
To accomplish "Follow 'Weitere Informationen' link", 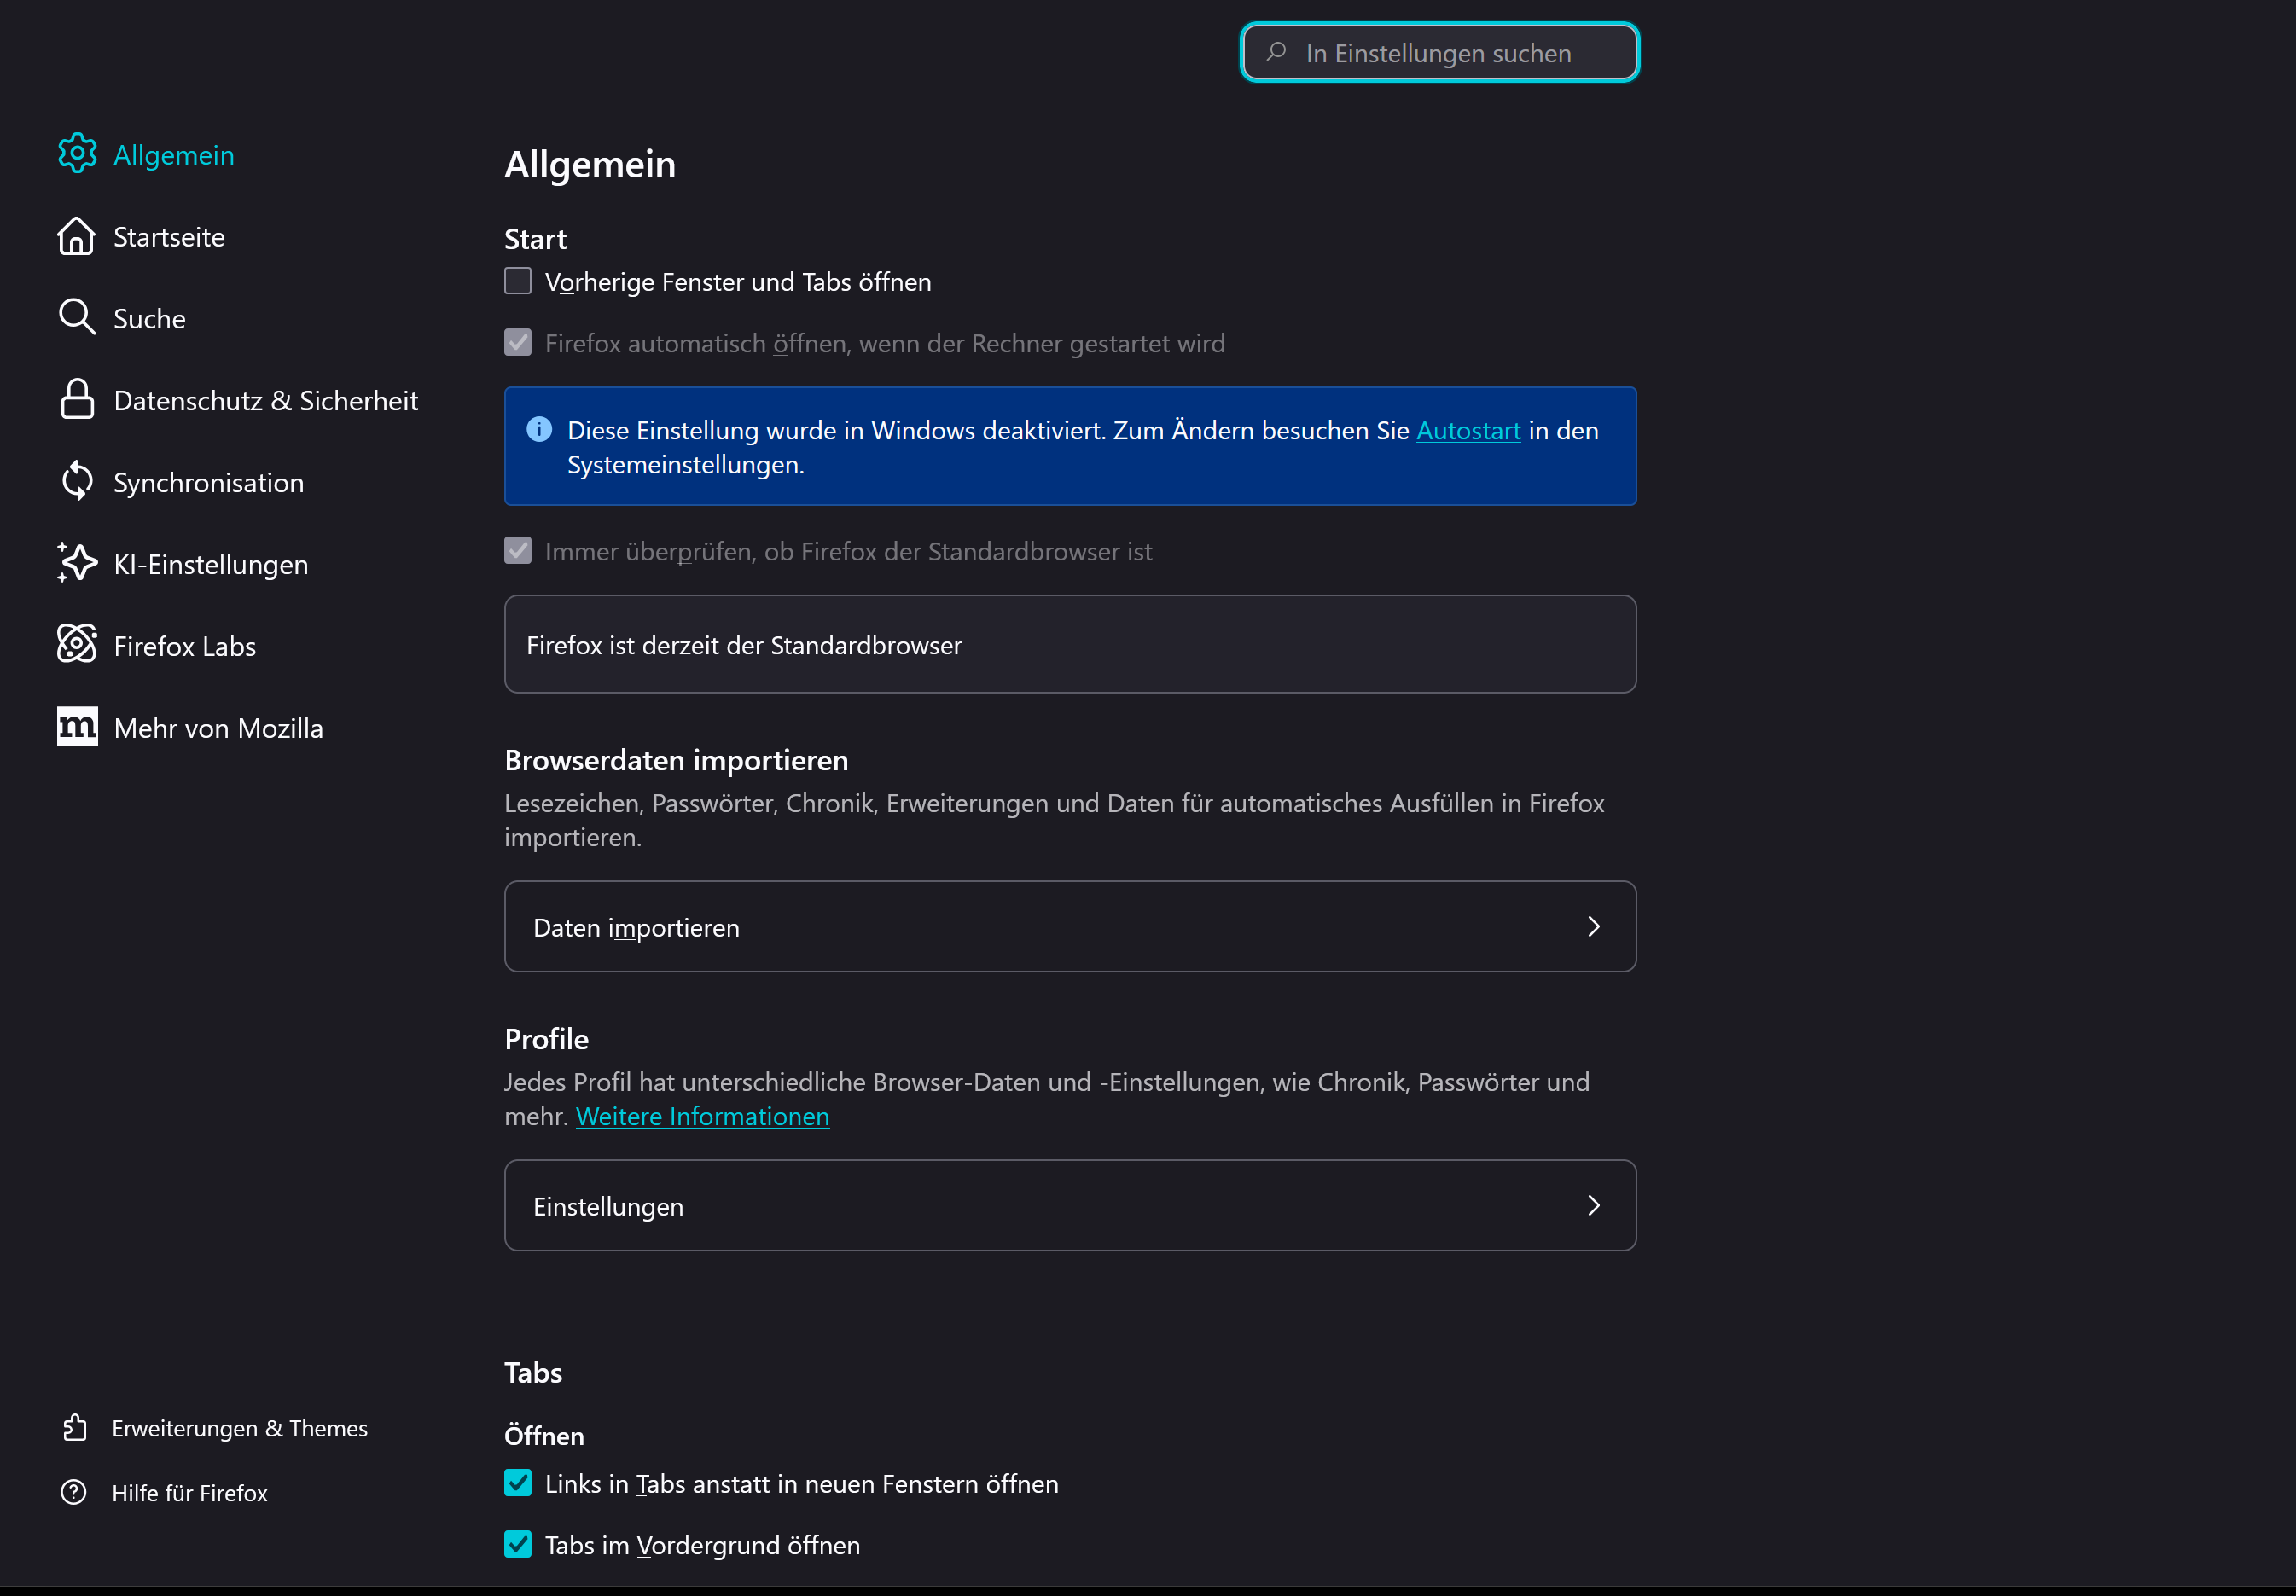I will click(x=702, y=1117).
